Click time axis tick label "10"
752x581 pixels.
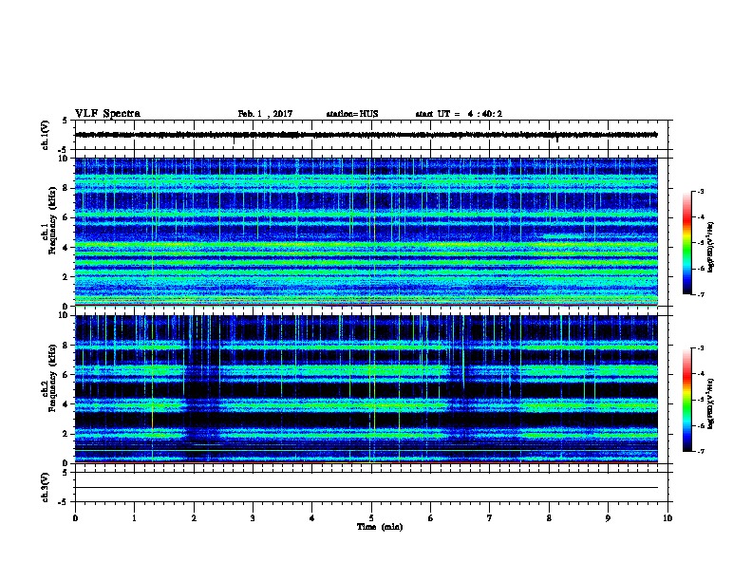click(x=667, y=518)
